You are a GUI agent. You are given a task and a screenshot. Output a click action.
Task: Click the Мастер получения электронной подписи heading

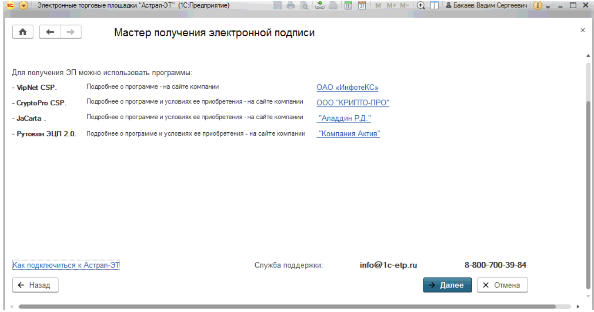click(x=214, y=33)
